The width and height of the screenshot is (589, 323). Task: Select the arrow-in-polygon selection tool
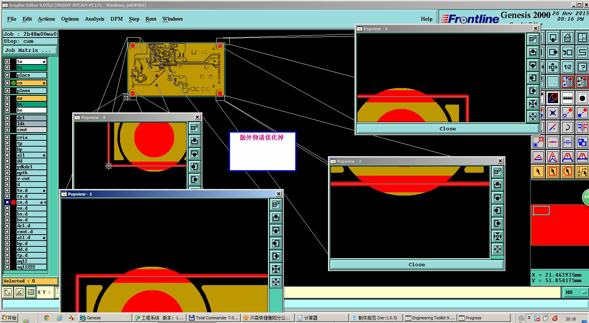pos(567,172)
